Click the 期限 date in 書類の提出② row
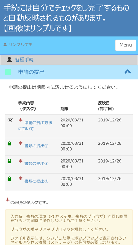This screenshot has height=245, width=138. 72,164
